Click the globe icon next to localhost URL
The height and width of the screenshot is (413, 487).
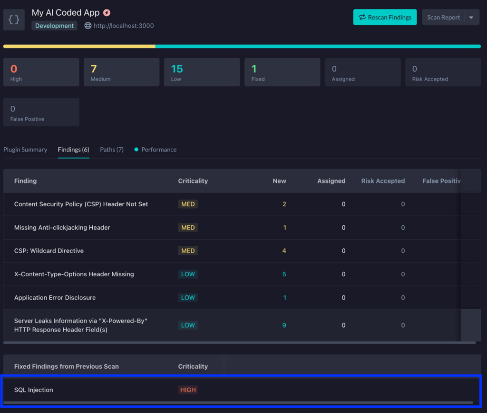point(88,26)
